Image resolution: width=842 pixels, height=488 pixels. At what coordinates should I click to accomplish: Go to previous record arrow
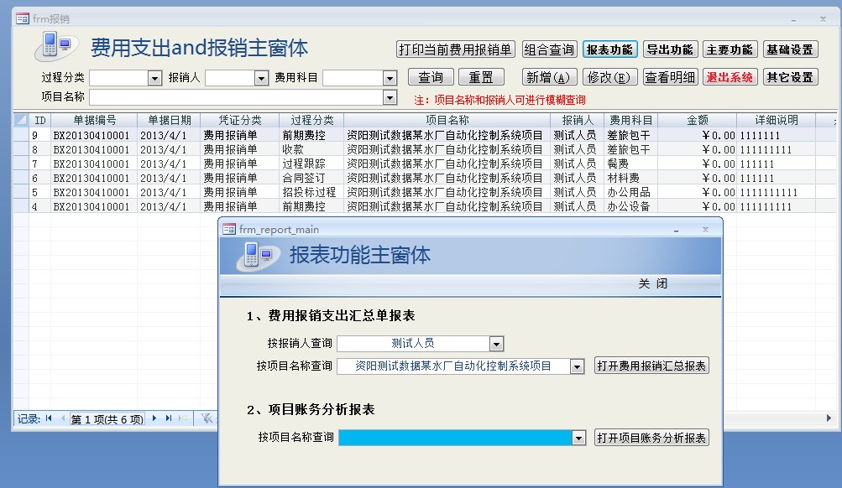pyautogui.click(x=62, y=418)
